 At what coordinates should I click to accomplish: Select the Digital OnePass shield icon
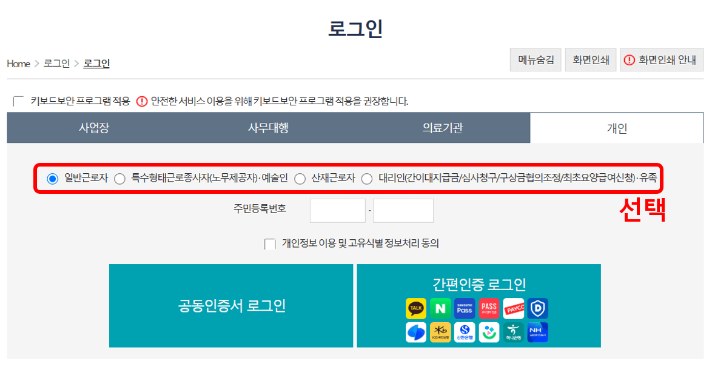537,308
